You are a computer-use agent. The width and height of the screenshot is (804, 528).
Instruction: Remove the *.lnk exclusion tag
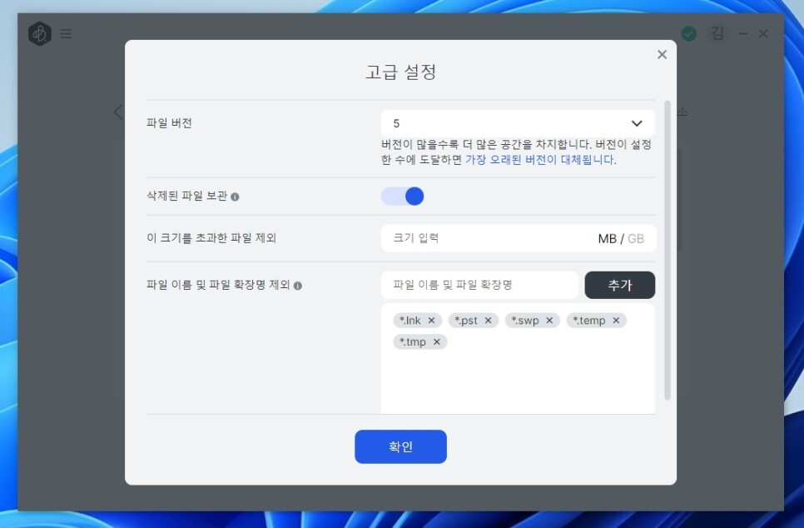click(x=431, y=320)
